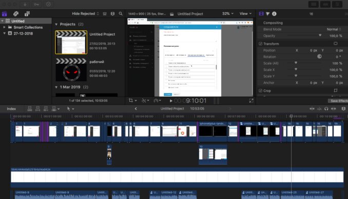Open Background Tasks checkmark icon
The image size is (348, 199).
48,4
